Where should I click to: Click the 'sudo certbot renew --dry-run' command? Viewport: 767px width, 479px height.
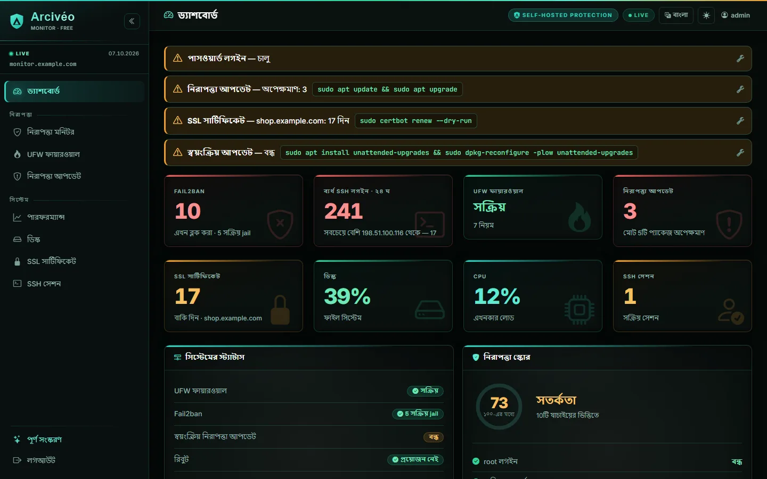tap(415, 121)
